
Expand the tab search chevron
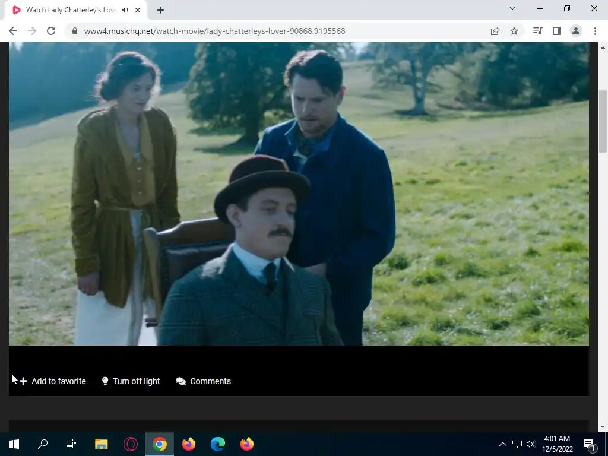(512, 8)
